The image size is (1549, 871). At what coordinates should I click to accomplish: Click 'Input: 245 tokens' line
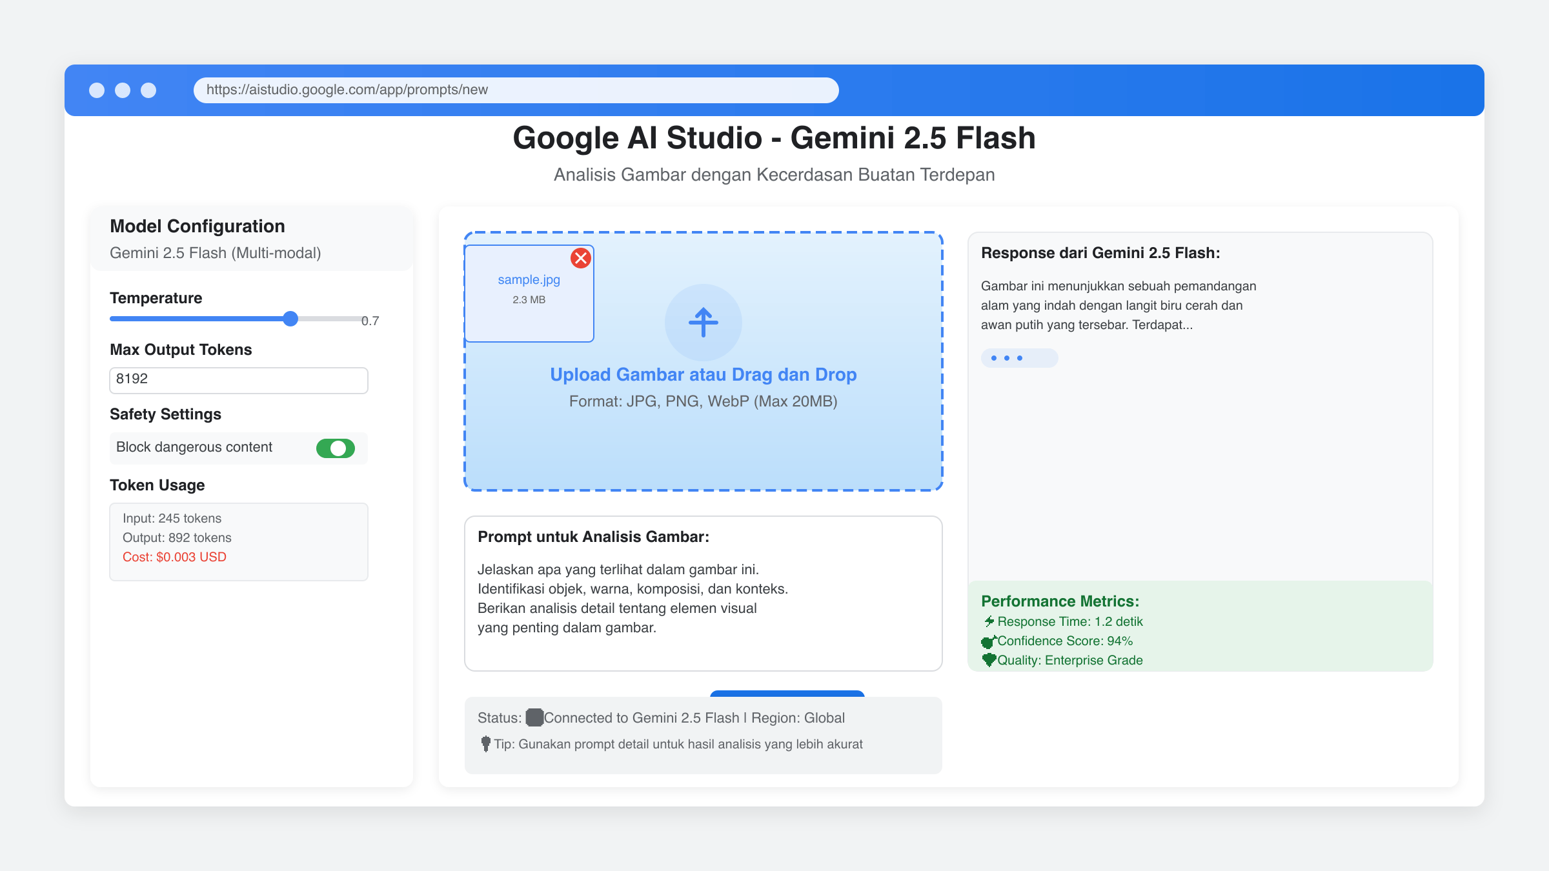(x=172, y=518)
